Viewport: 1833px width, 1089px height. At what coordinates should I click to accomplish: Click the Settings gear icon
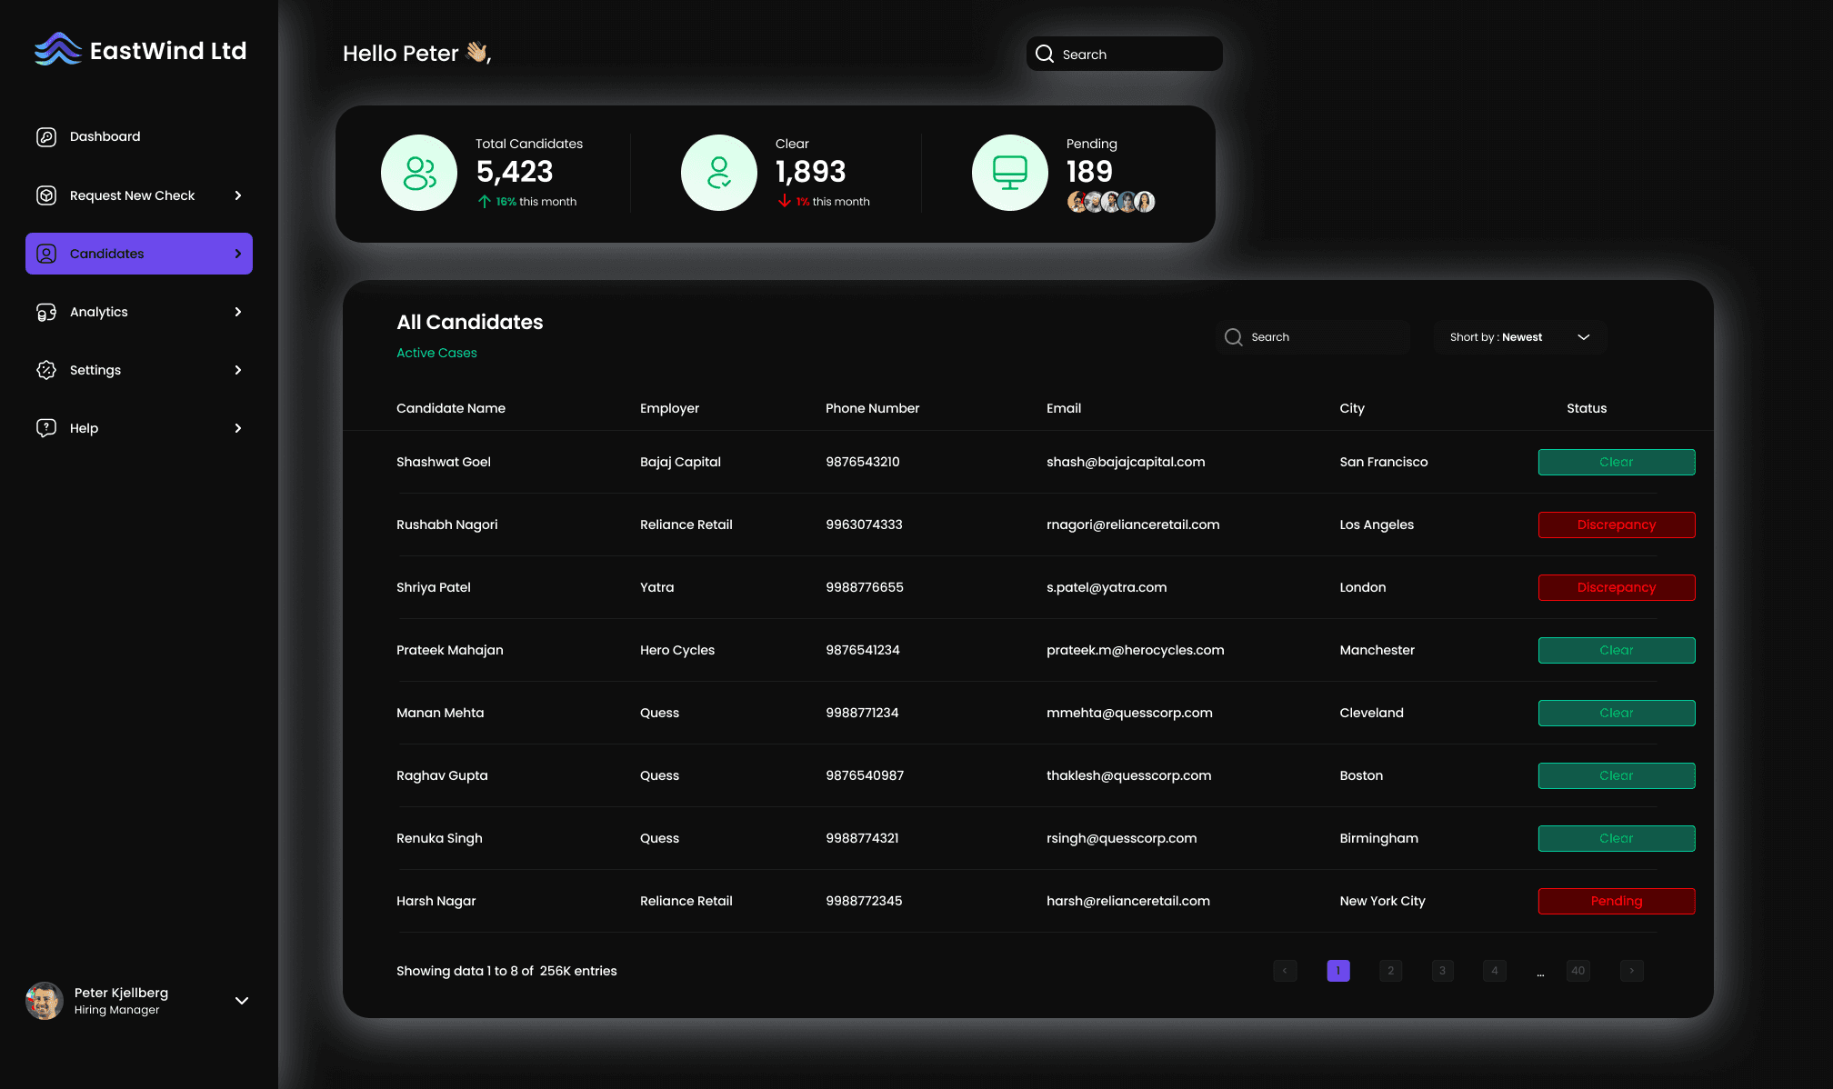pyautogui.click(x=46, y=370)
